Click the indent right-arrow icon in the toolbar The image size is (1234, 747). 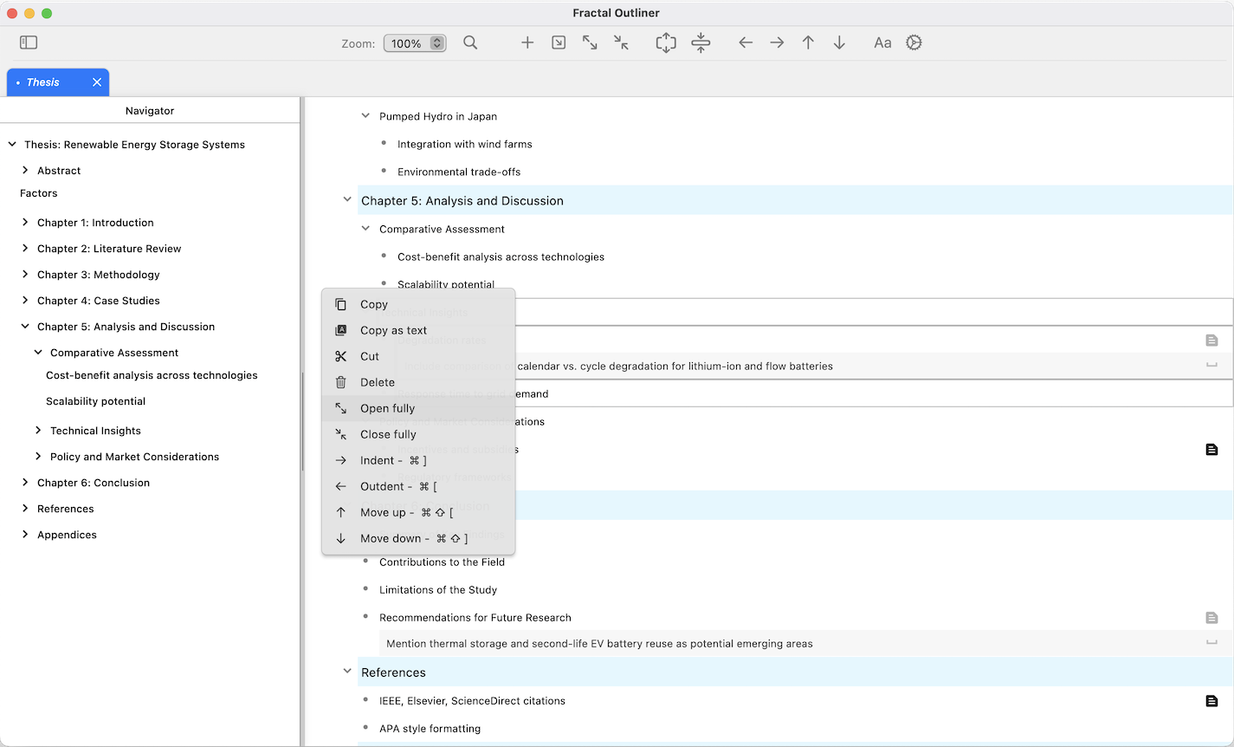point(777,42)
